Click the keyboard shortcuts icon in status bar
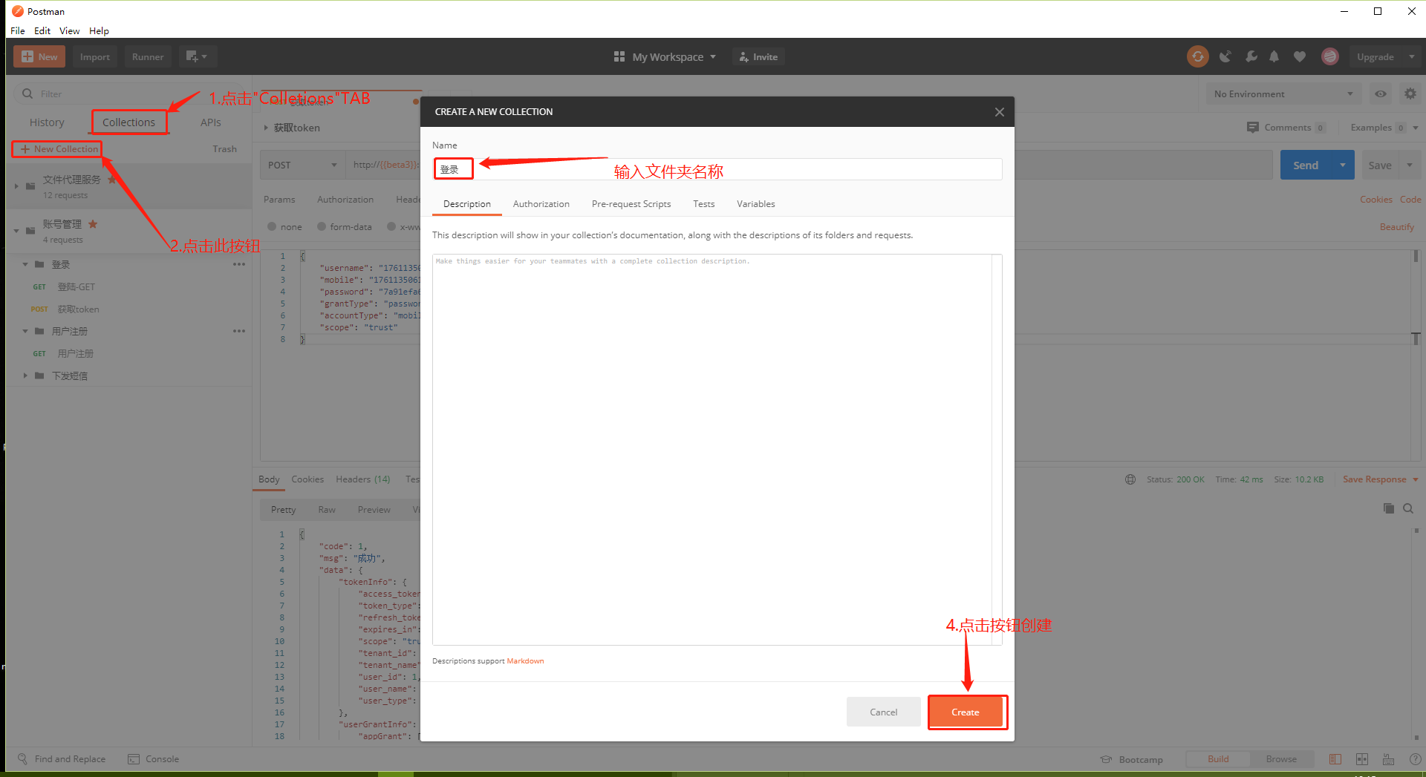The width and height of the screenshot is (1426, 777). click(1388, 759)
